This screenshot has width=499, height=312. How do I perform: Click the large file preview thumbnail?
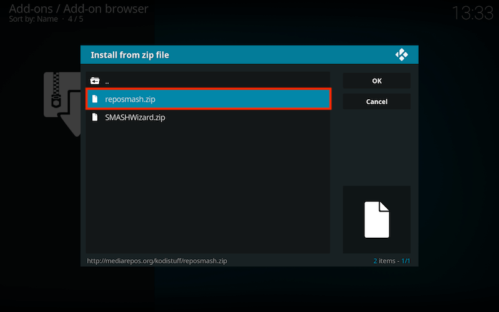pos(377,220)
